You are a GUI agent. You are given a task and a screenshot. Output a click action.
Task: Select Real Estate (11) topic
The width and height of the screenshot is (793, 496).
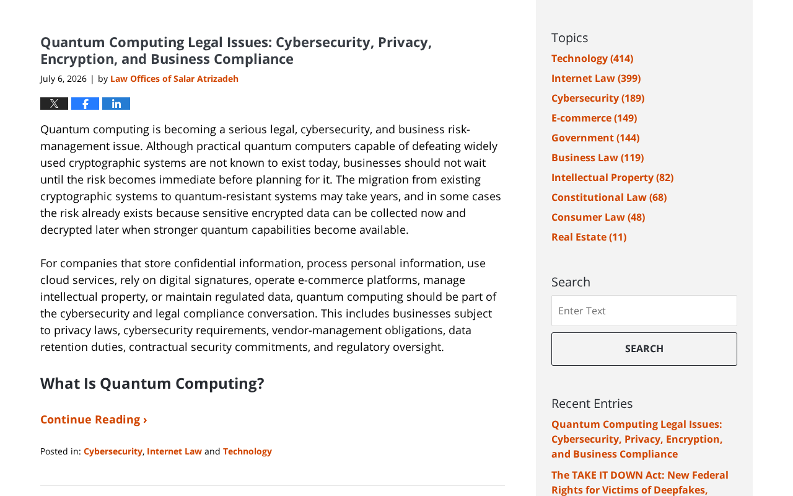[x=589, y=237]
